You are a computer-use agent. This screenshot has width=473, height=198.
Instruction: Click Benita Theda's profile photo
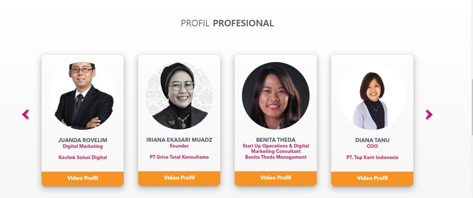[276, 96]
